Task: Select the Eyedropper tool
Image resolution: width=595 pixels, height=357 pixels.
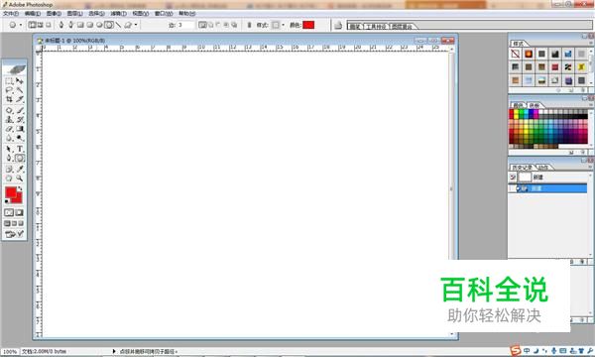Action: pos(20,170)
